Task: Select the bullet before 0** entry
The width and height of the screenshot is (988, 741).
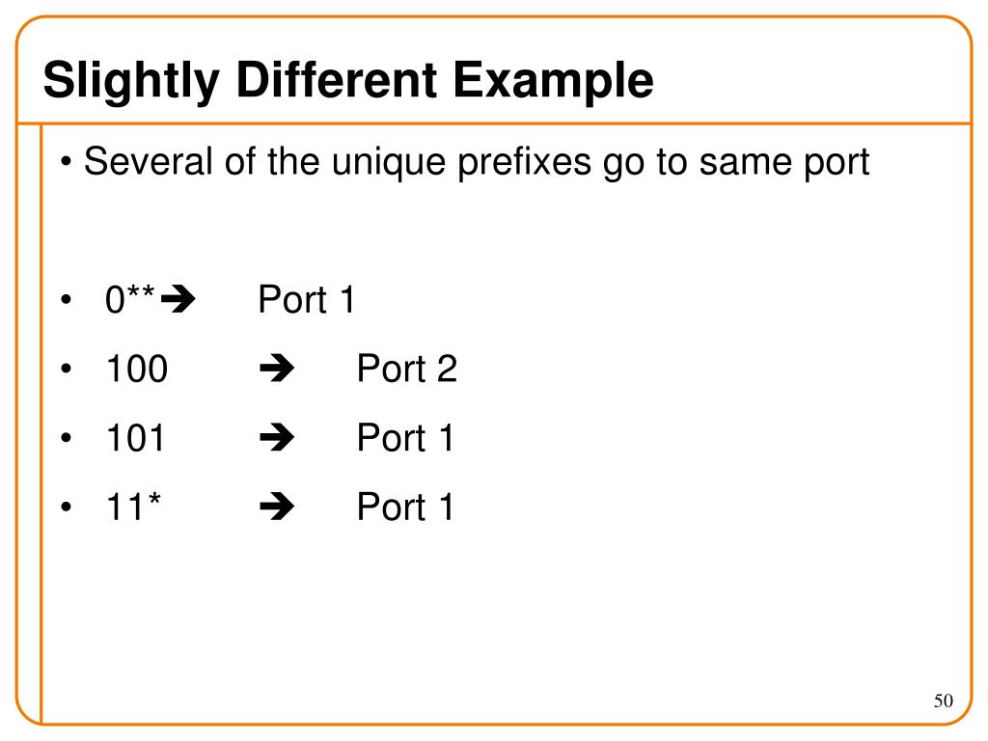Action: 67,299
